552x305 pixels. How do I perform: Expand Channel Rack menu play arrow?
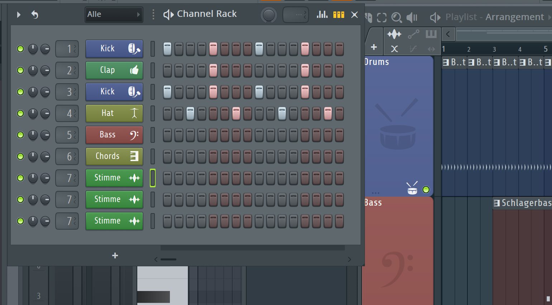point(19,15)
